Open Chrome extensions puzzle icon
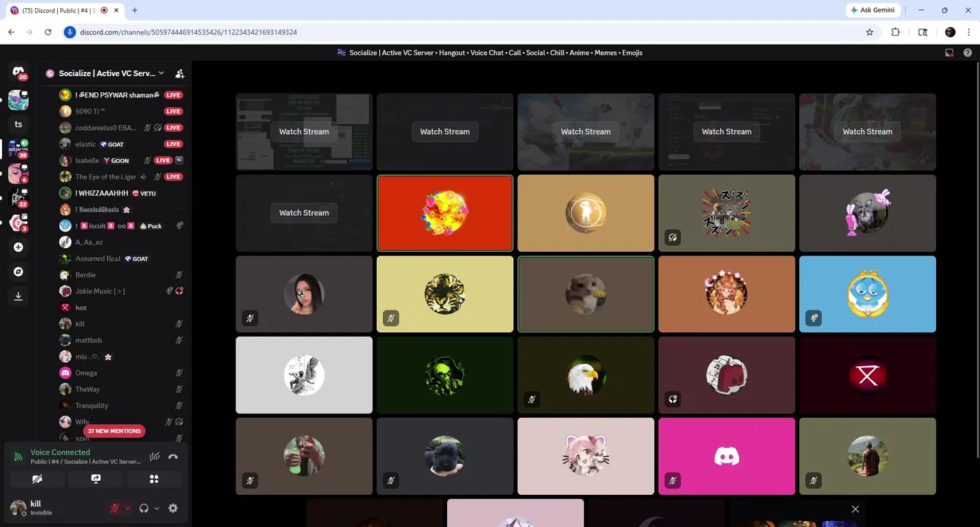Screen dimensions: 980x527 [x=895, y=32]
